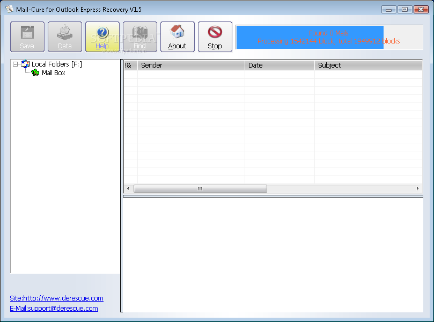434x322 pixels.
Task: Open the Site:http://www.derescue.com link
Action: pos(56,298)
